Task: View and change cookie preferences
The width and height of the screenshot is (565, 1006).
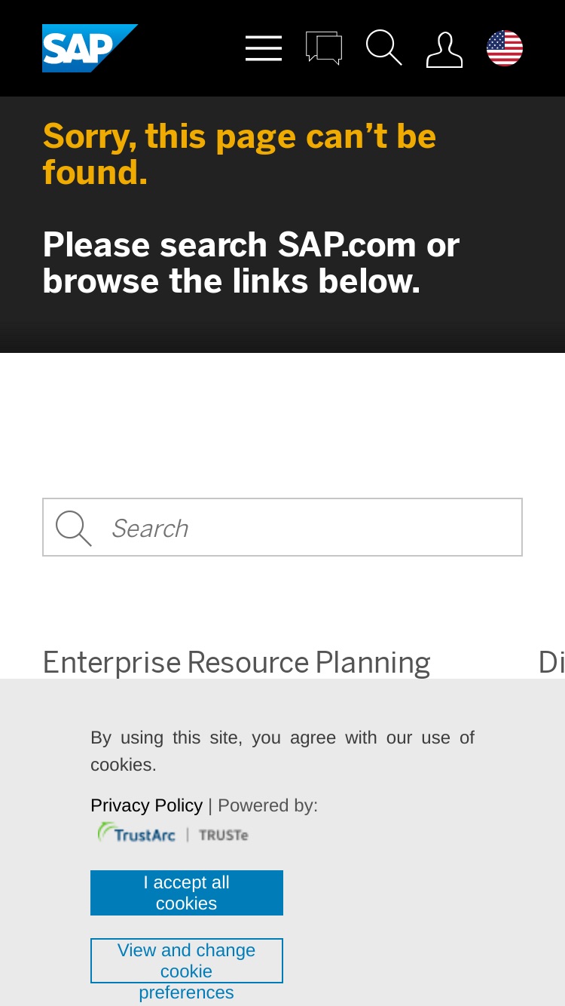Action: click(187, 961)
